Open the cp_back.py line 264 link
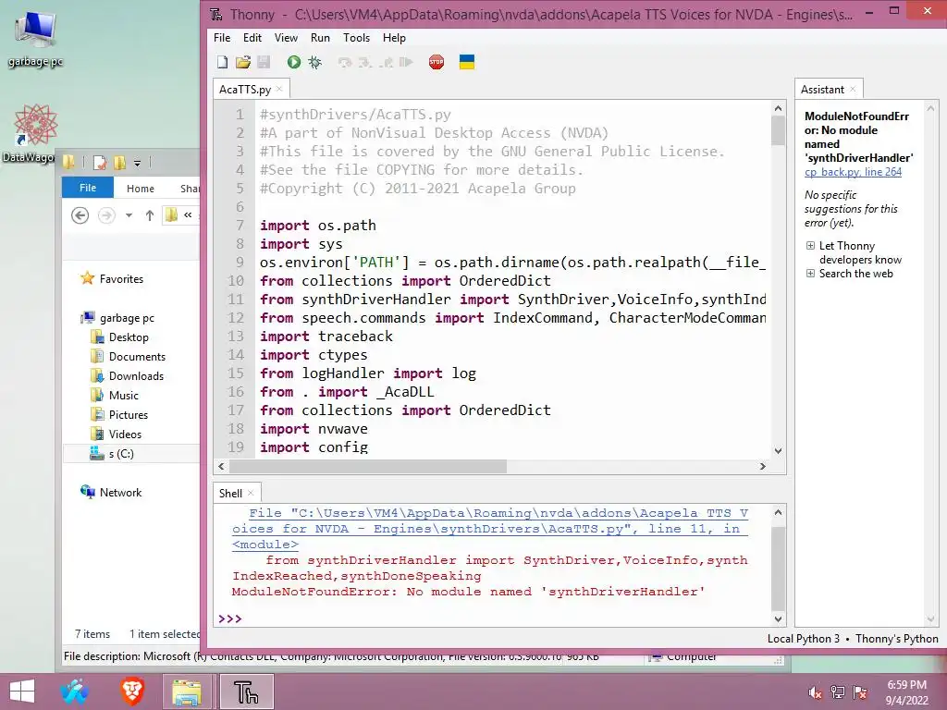Viewport: 947px width, 710px height. (853, 172)
